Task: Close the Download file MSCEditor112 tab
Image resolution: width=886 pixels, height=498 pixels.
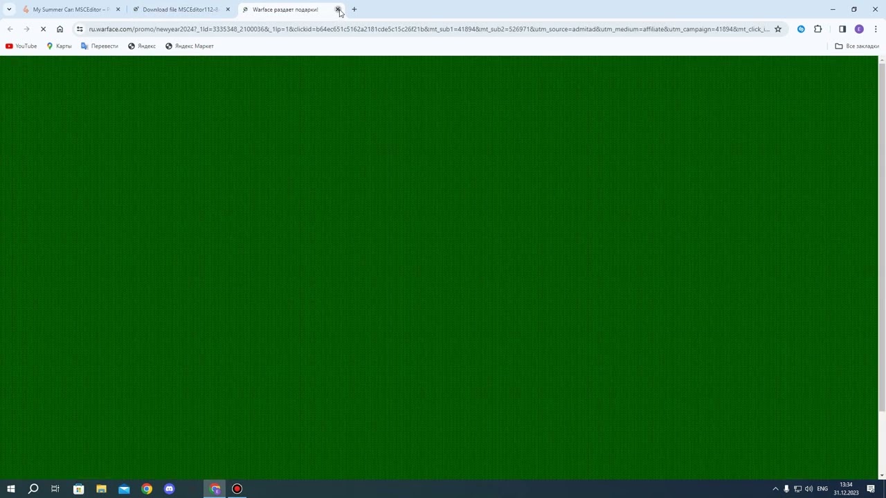Action: coord(228,10)
